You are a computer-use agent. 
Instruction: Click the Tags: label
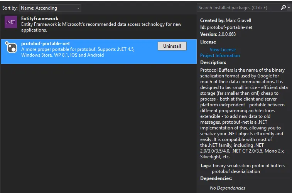point(206,166)
